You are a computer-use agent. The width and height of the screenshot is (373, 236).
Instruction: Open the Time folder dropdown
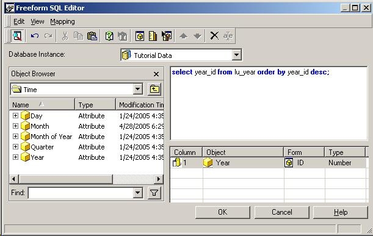138,90
